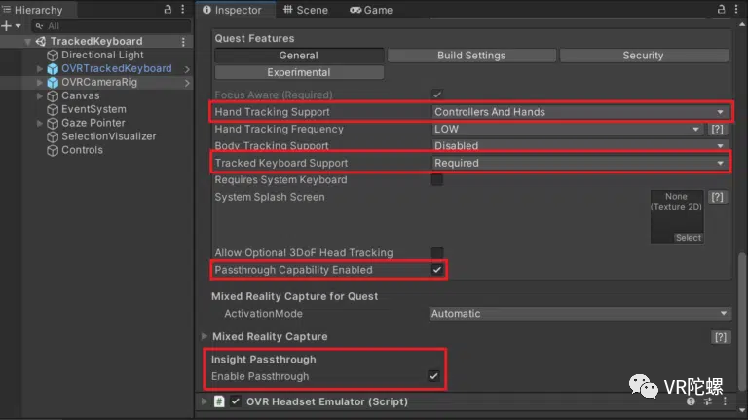
Task: Enable Allow Optional 3DoF Head Tracking
Action: pyautogui.click(x=437, y=252)
